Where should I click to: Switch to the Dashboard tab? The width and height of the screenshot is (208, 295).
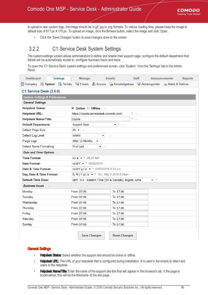click(x=33, y=78)
